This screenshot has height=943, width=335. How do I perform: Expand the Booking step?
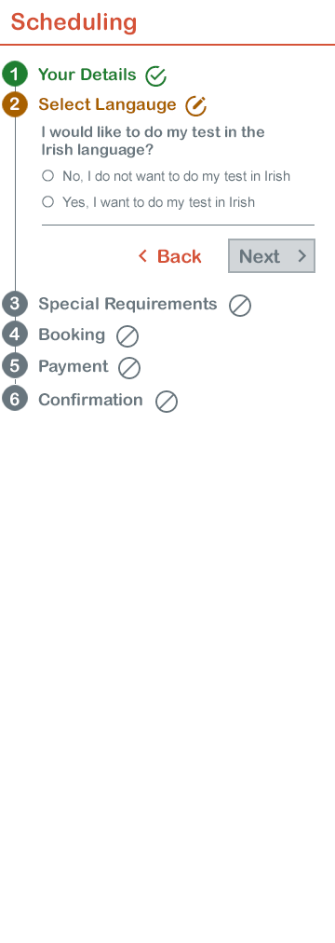[x=72, y=335]
